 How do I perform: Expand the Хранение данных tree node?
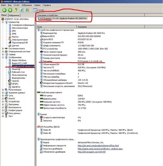pos(3,93)
